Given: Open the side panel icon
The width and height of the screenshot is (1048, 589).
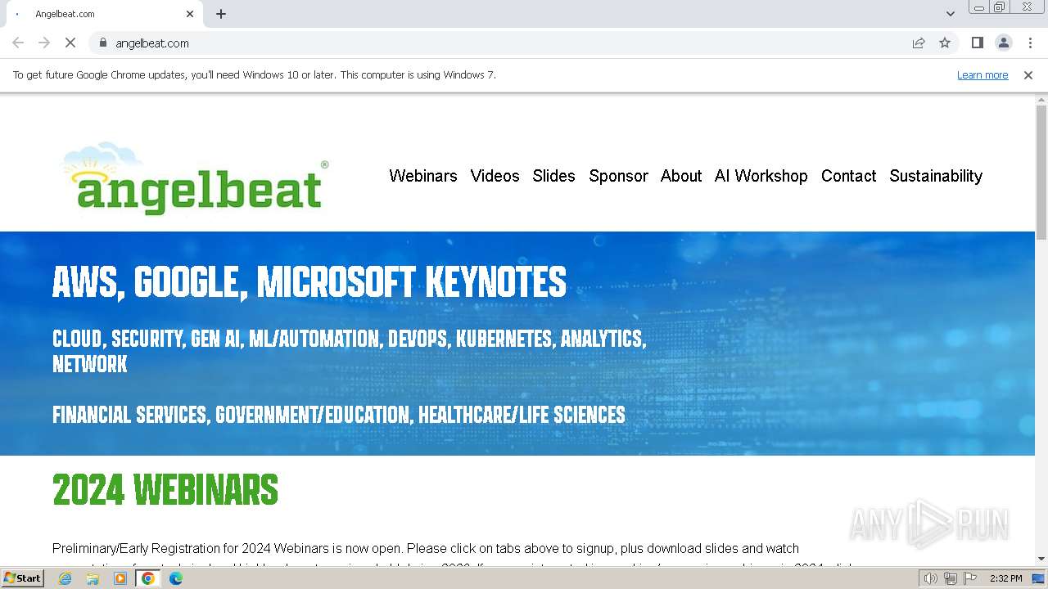Looking at the screenshot, I should 977,43.
